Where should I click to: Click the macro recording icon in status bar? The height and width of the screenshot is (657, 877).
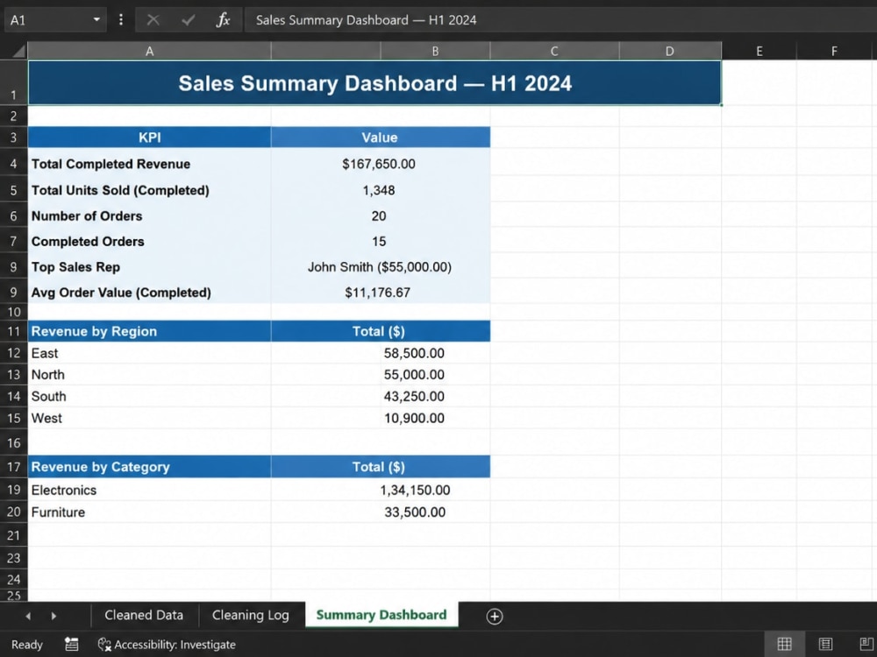(72, 644)
